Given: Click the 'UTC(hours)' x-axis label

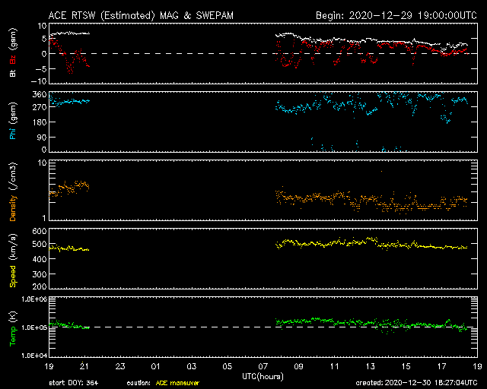Looking at the screenshot, I should 263,377.
